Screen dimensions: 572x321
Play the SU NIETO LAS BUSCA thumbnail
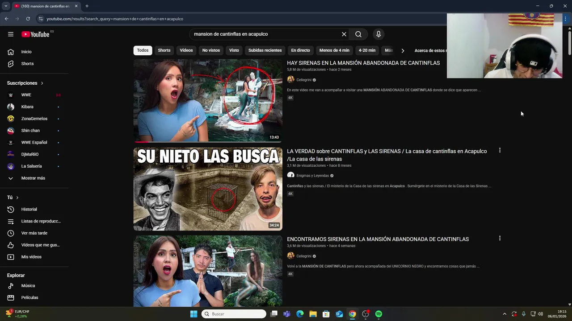click(x=208, y=189)
